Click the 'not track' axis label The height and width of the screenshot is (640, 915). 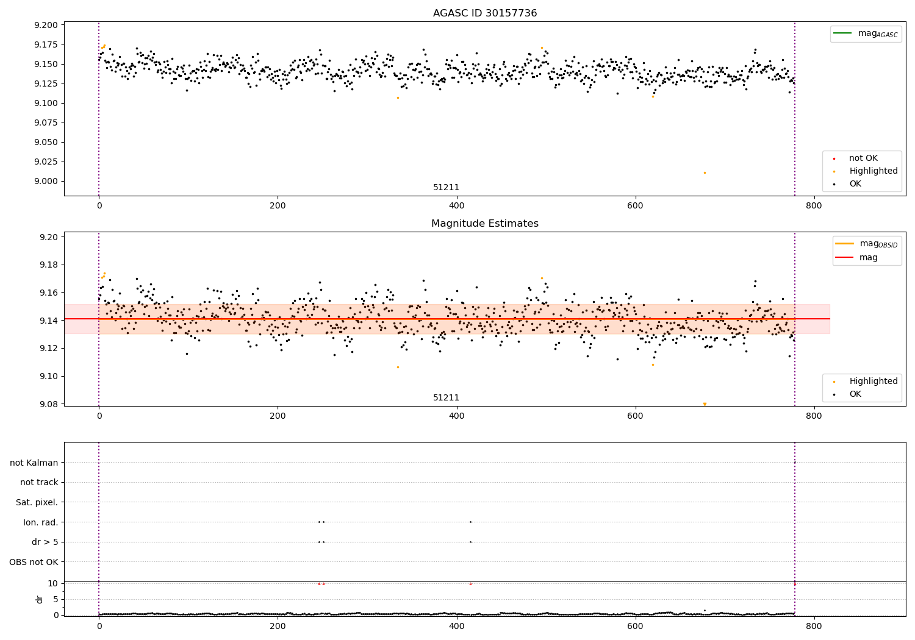tap(39, 482)
